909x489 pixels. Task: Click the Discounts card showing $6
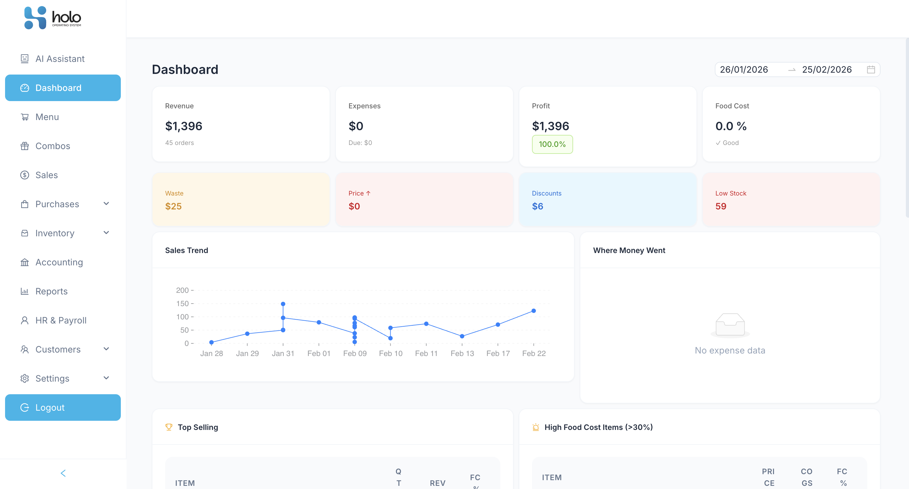607,199
